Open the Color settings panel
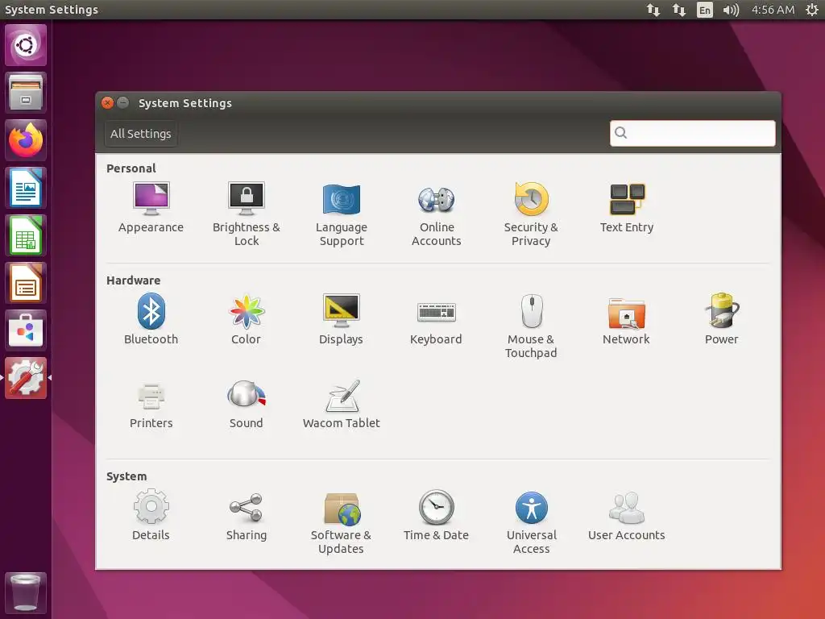825x619 pixels. pyautogui.click(x=247, y=319)
